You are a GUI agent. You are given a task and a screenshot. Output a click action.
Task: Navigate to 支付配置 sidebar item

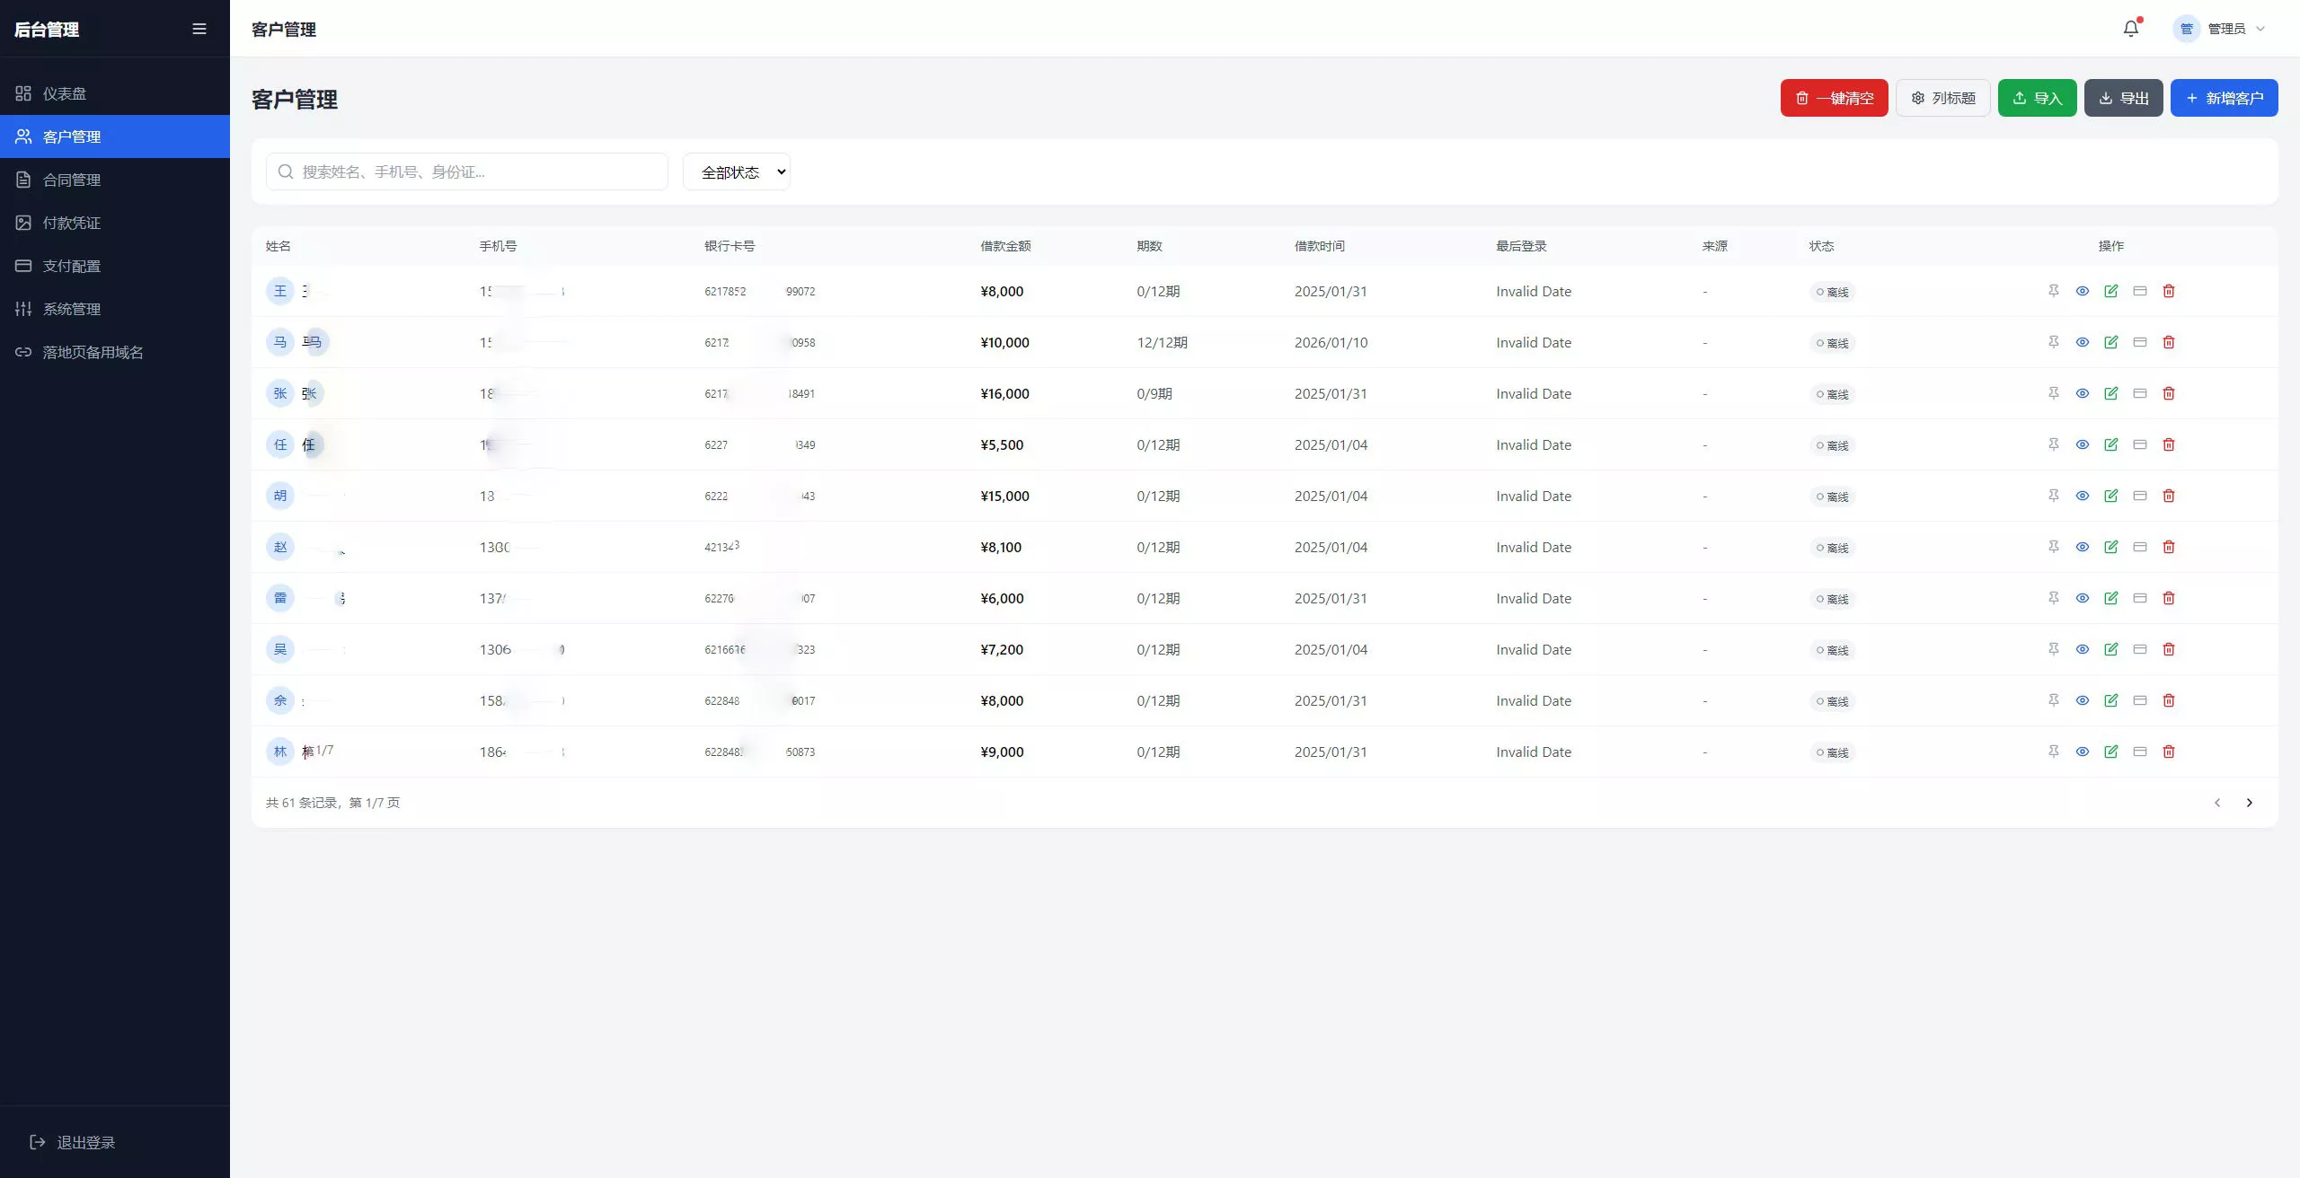pyautogui.click(x=72, y=266)
